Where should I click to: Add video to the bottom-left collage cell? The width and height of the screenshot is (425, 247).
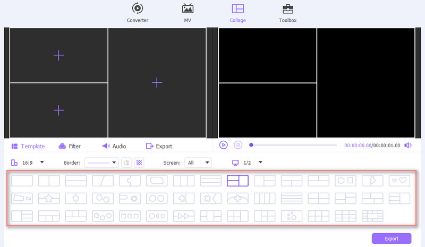pyautogui.click(x=59, y=110)
